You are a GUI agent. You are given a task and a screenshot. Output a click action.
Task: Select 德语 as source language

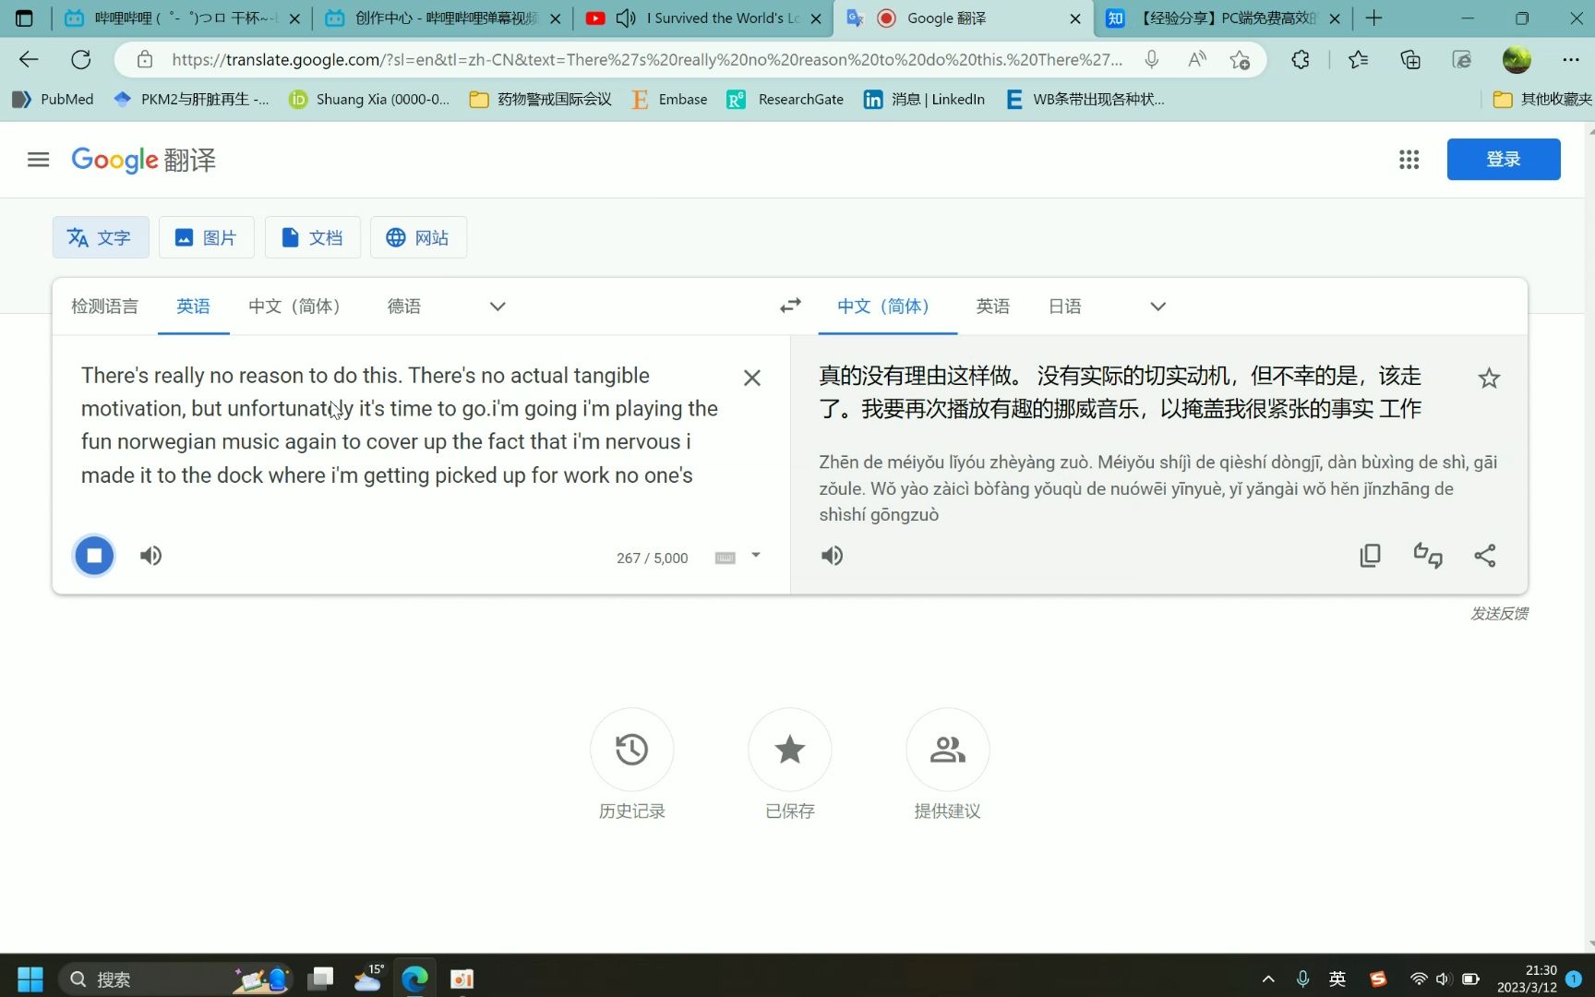point(403,306)
